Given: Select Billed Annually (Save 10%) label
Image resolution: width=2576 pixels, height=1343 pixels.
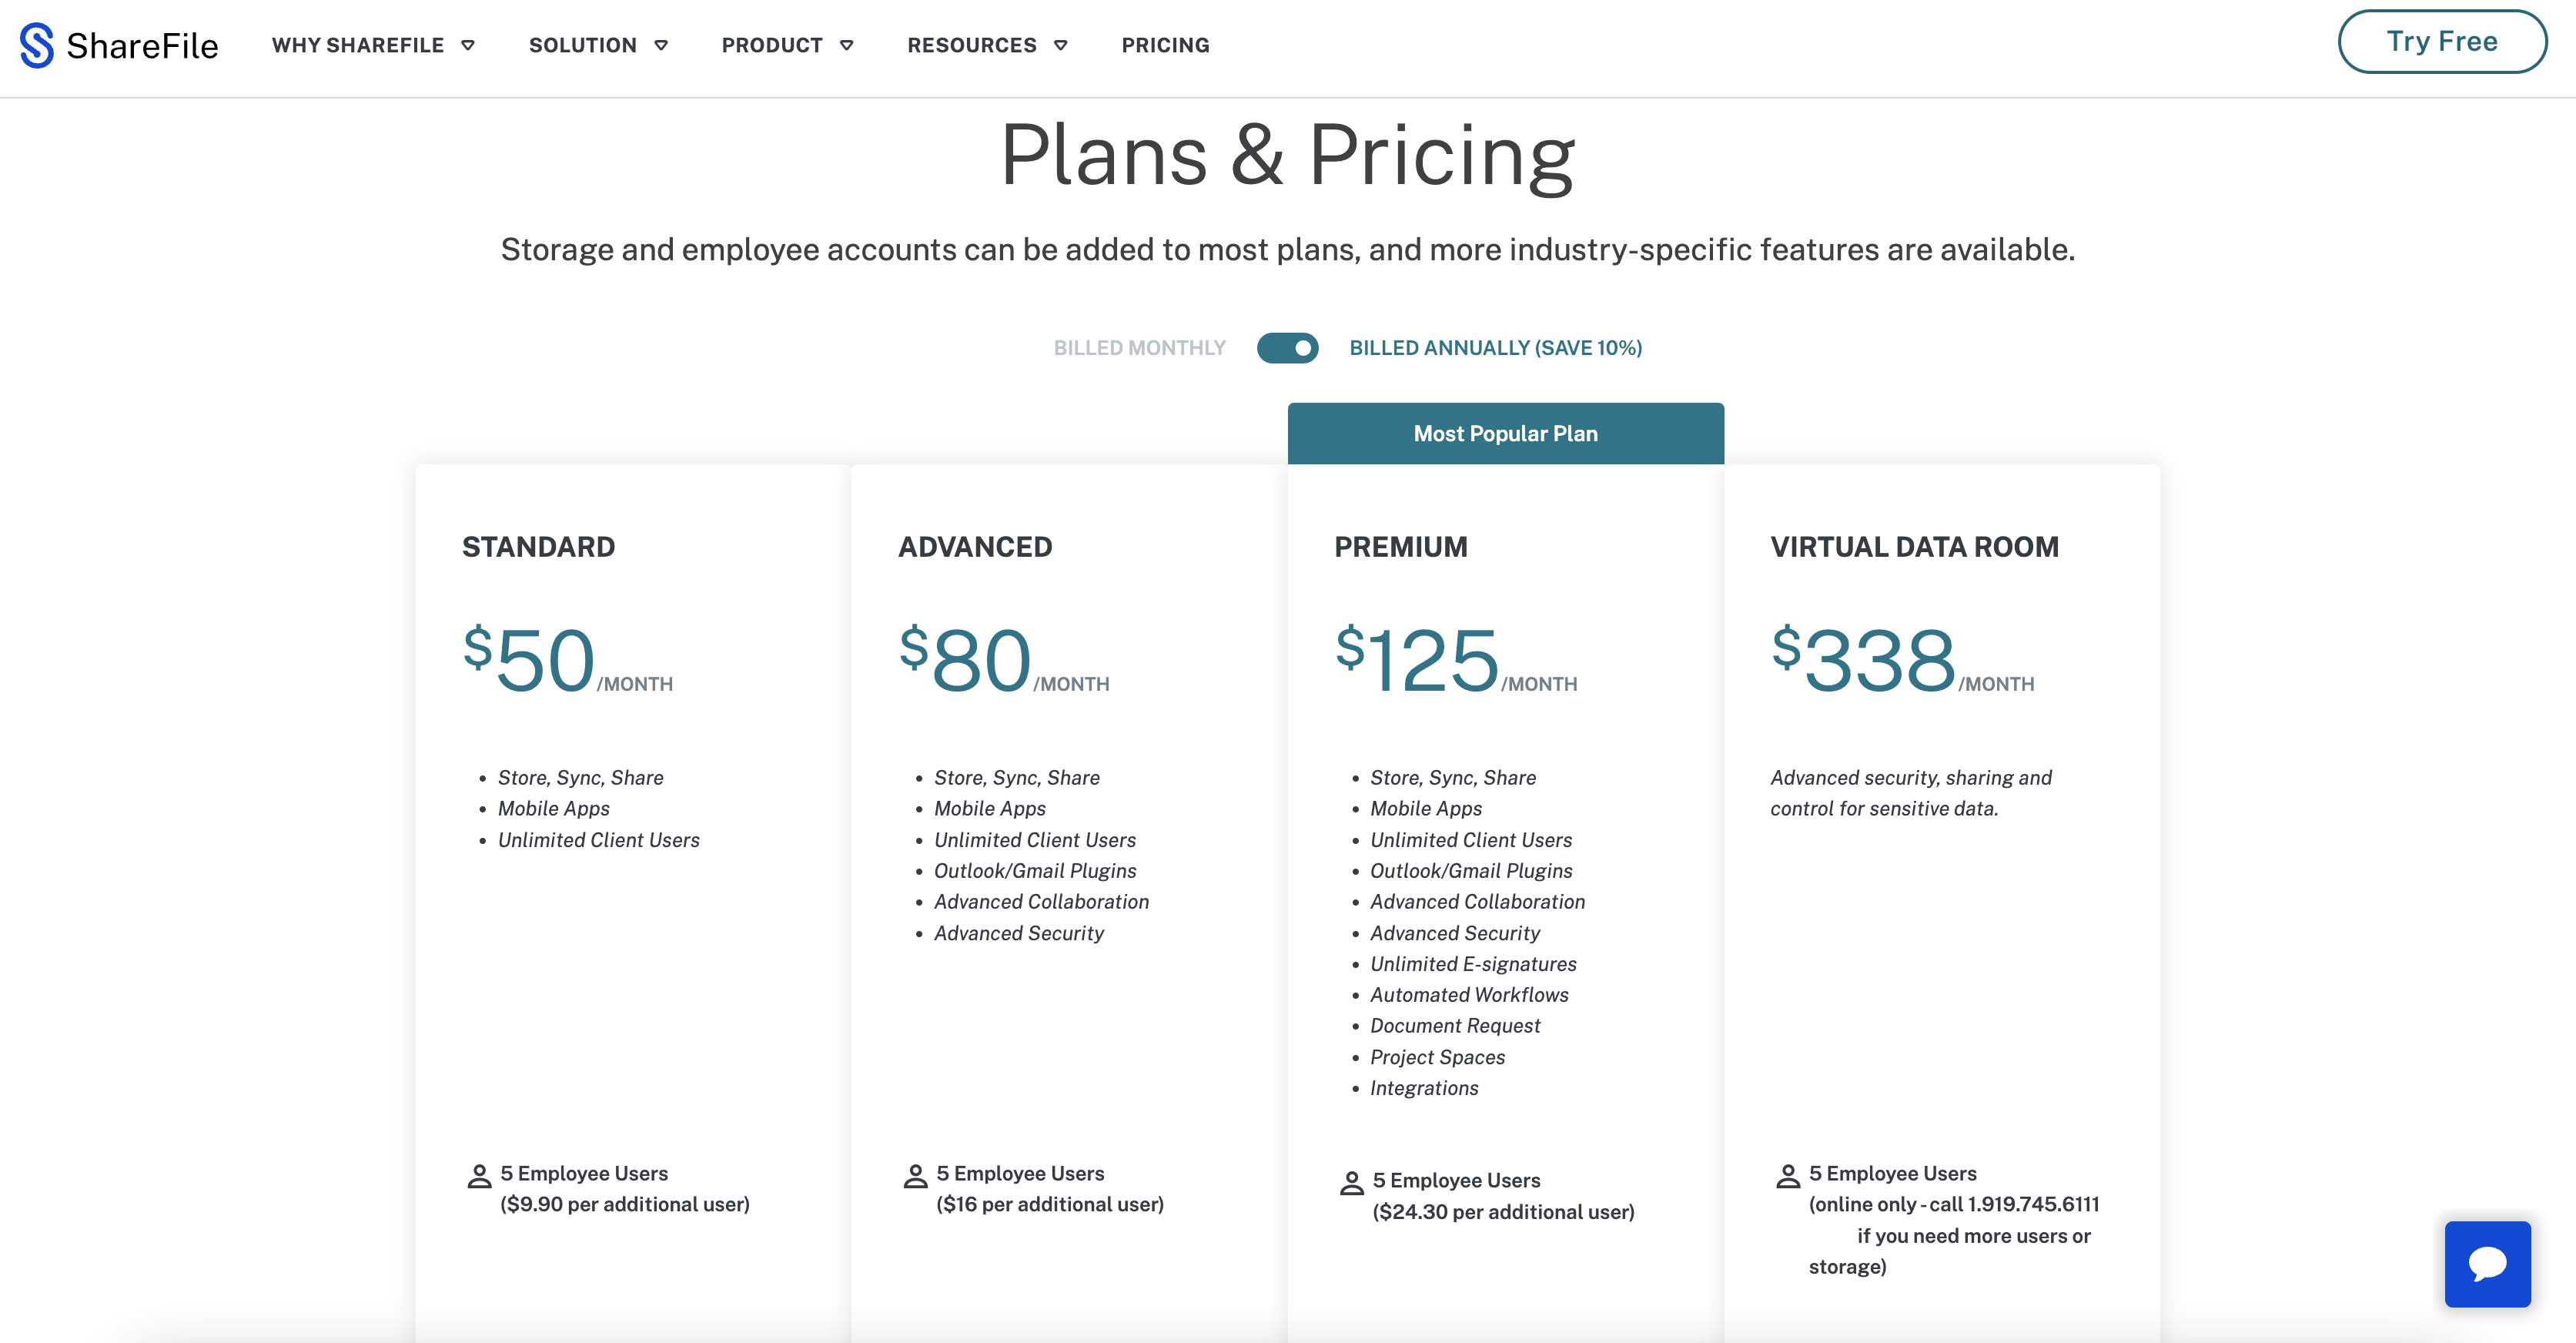Looking at the screenshot, I should (x=1495, y=348).
